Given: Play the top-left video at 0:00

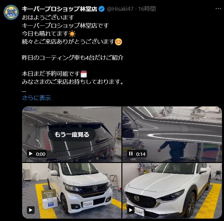Looking at the screenshot, I should [31, 154].
